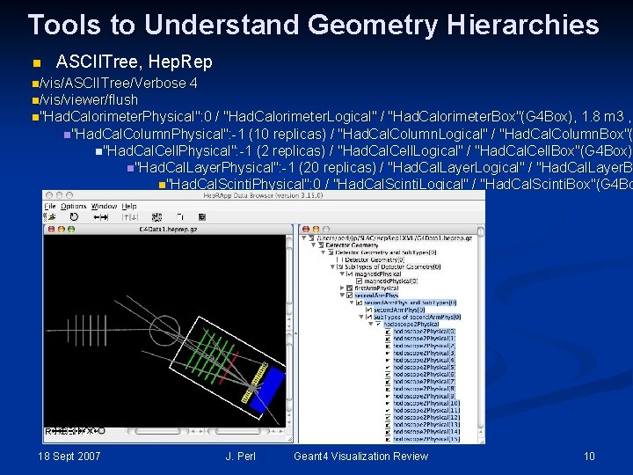The image size is (633, 475).
Task: Collapse the Detector Geometry tree node
Action: tap(314, 245)
